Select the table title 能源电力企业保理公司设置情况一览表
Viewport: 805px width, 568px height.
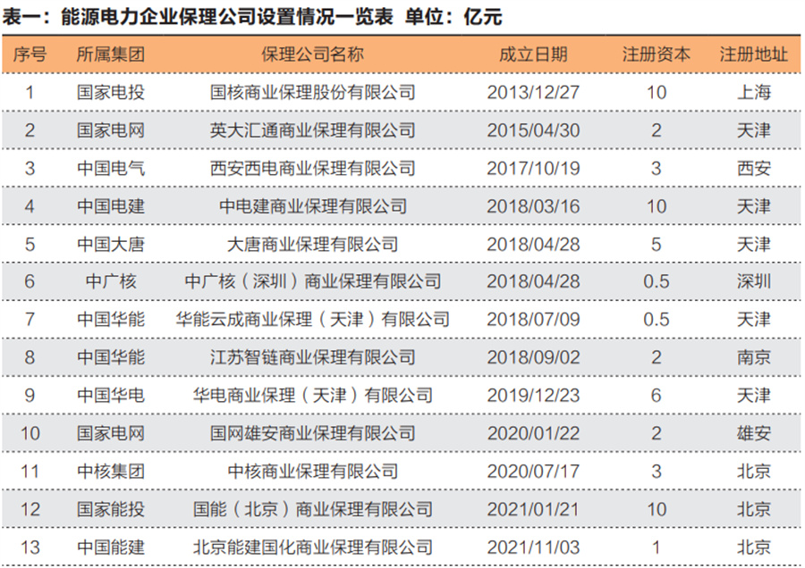227,17
